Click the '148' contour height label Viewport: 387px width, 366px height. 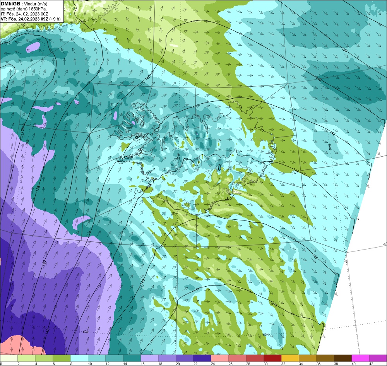point(274,304)
